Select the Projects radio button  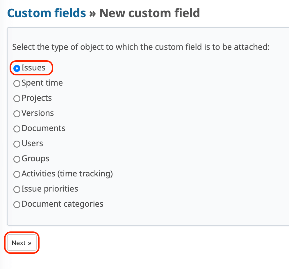[x=17, y=99]
